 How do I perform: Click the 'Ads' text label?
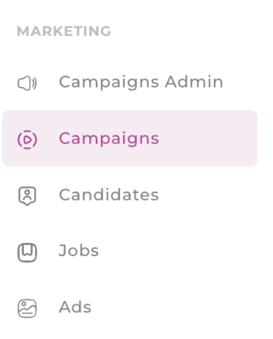pos(75,307)
